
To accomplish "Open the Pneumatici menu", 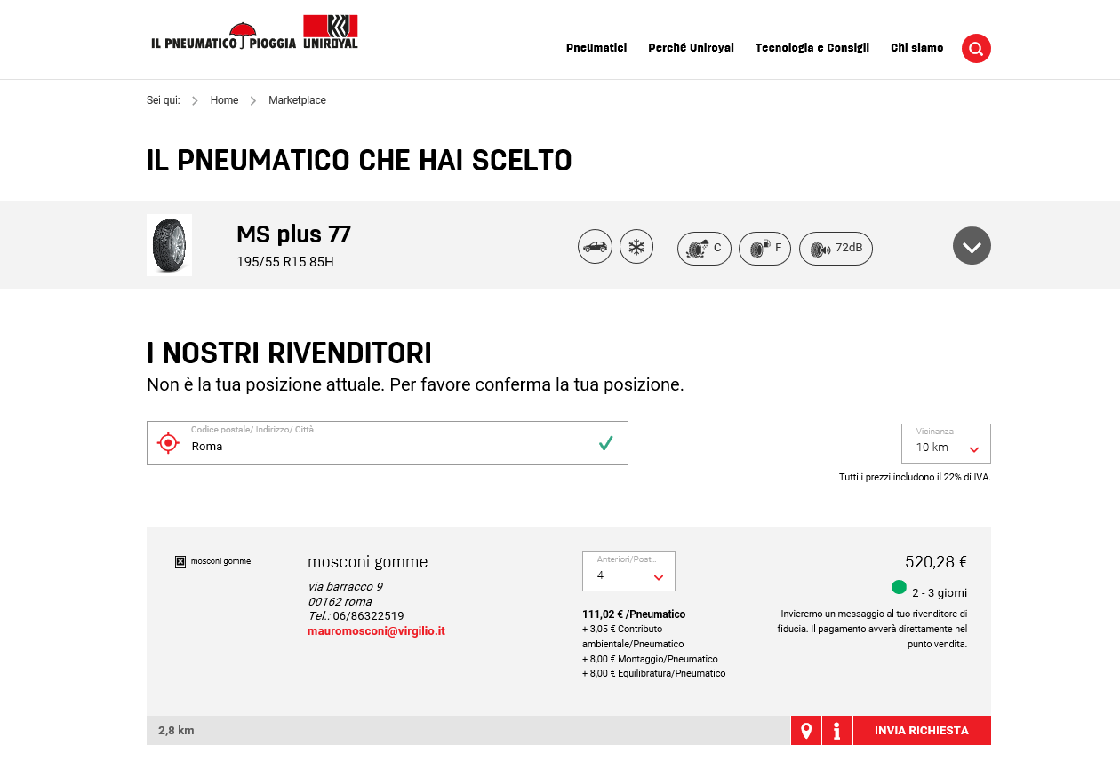I will pos(596,48).
